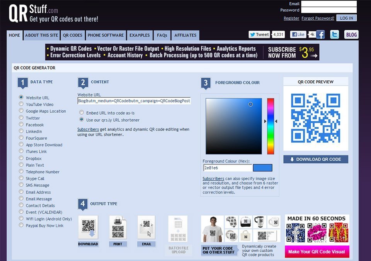Open the Twitter bird icon

coord(334,34)
